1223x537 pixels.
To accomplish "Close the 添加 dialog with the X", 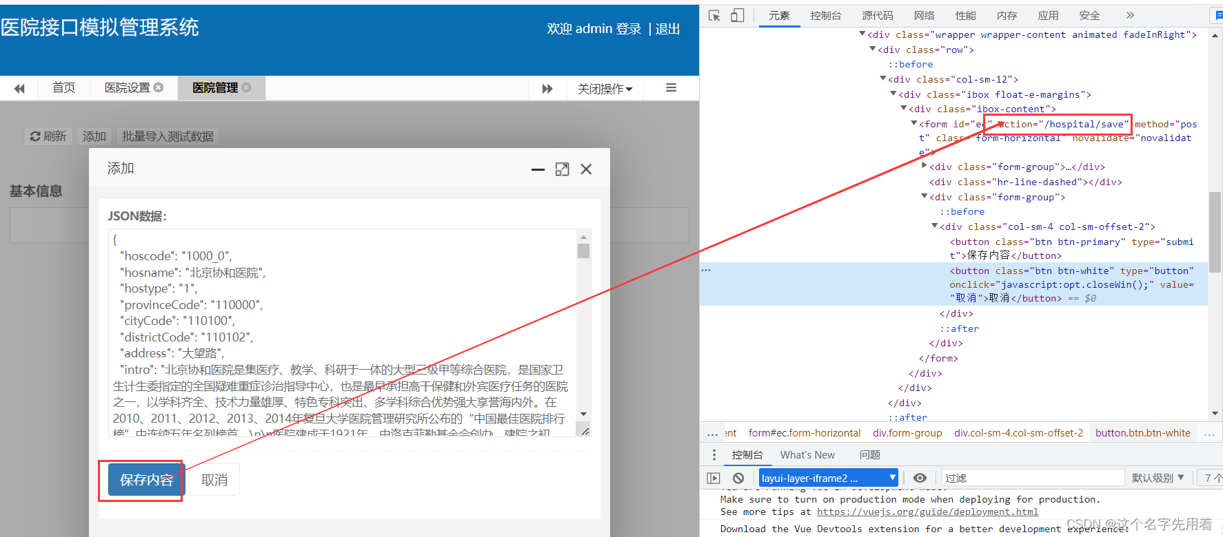I will point(586,169).
